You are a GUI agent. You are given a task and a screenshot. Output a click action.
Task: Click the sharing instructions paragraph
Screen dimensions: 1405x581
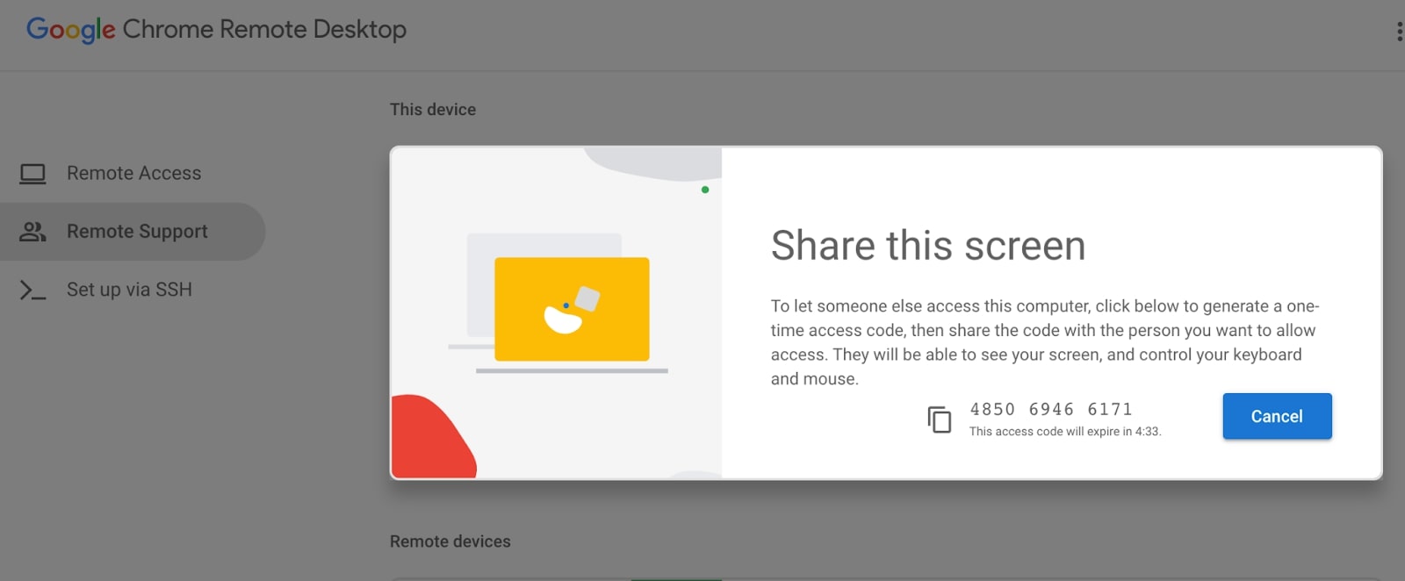click(x=1045, y=342)
